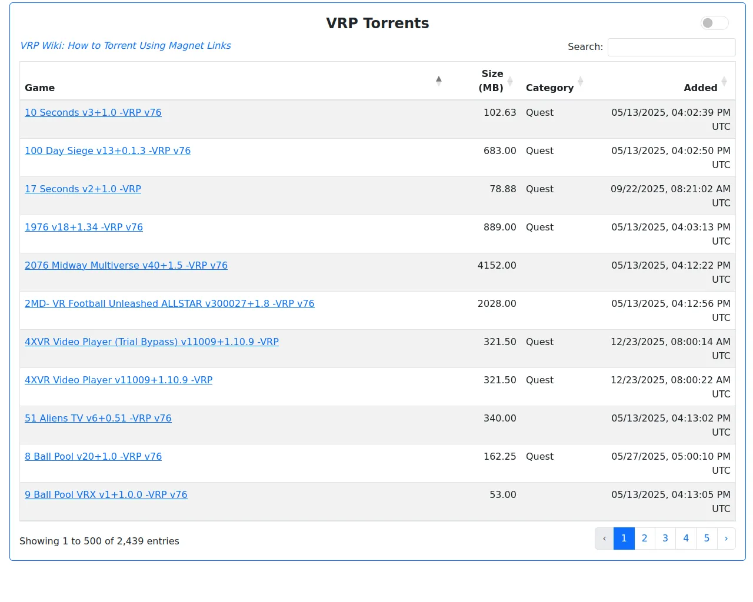Click size value 53.00
This screenshot has width=753, height=602.
point(503,494)
